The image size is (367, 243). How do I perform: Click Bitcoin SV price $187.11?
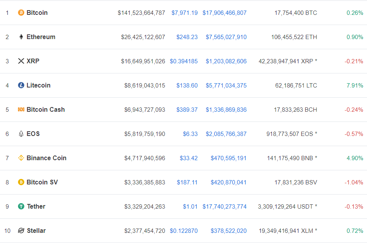click(x=187, y=182)
